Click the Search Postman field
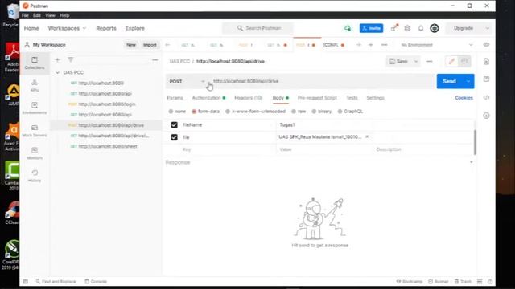Image resolution: width=515 pixels, height=289 pixels. click(x=257, y=28)
